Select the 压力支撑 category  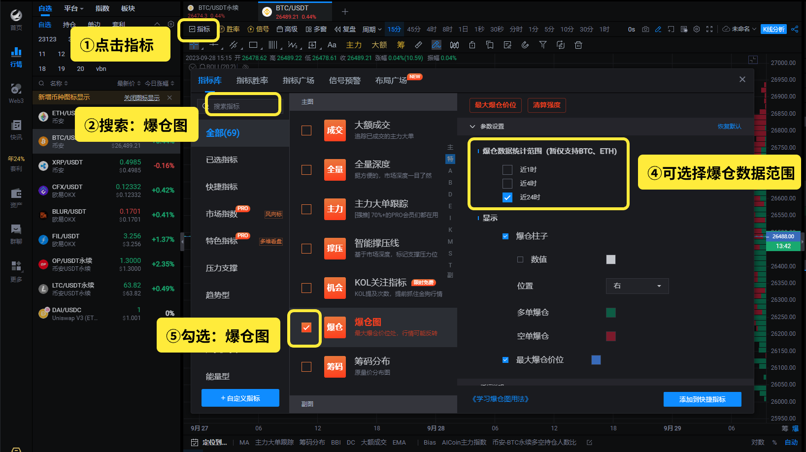click(222, 268)
